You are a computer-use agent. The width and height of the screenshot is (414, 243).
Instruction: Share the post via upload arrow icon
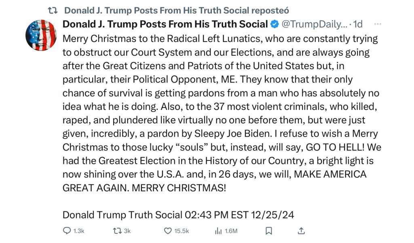301,231
